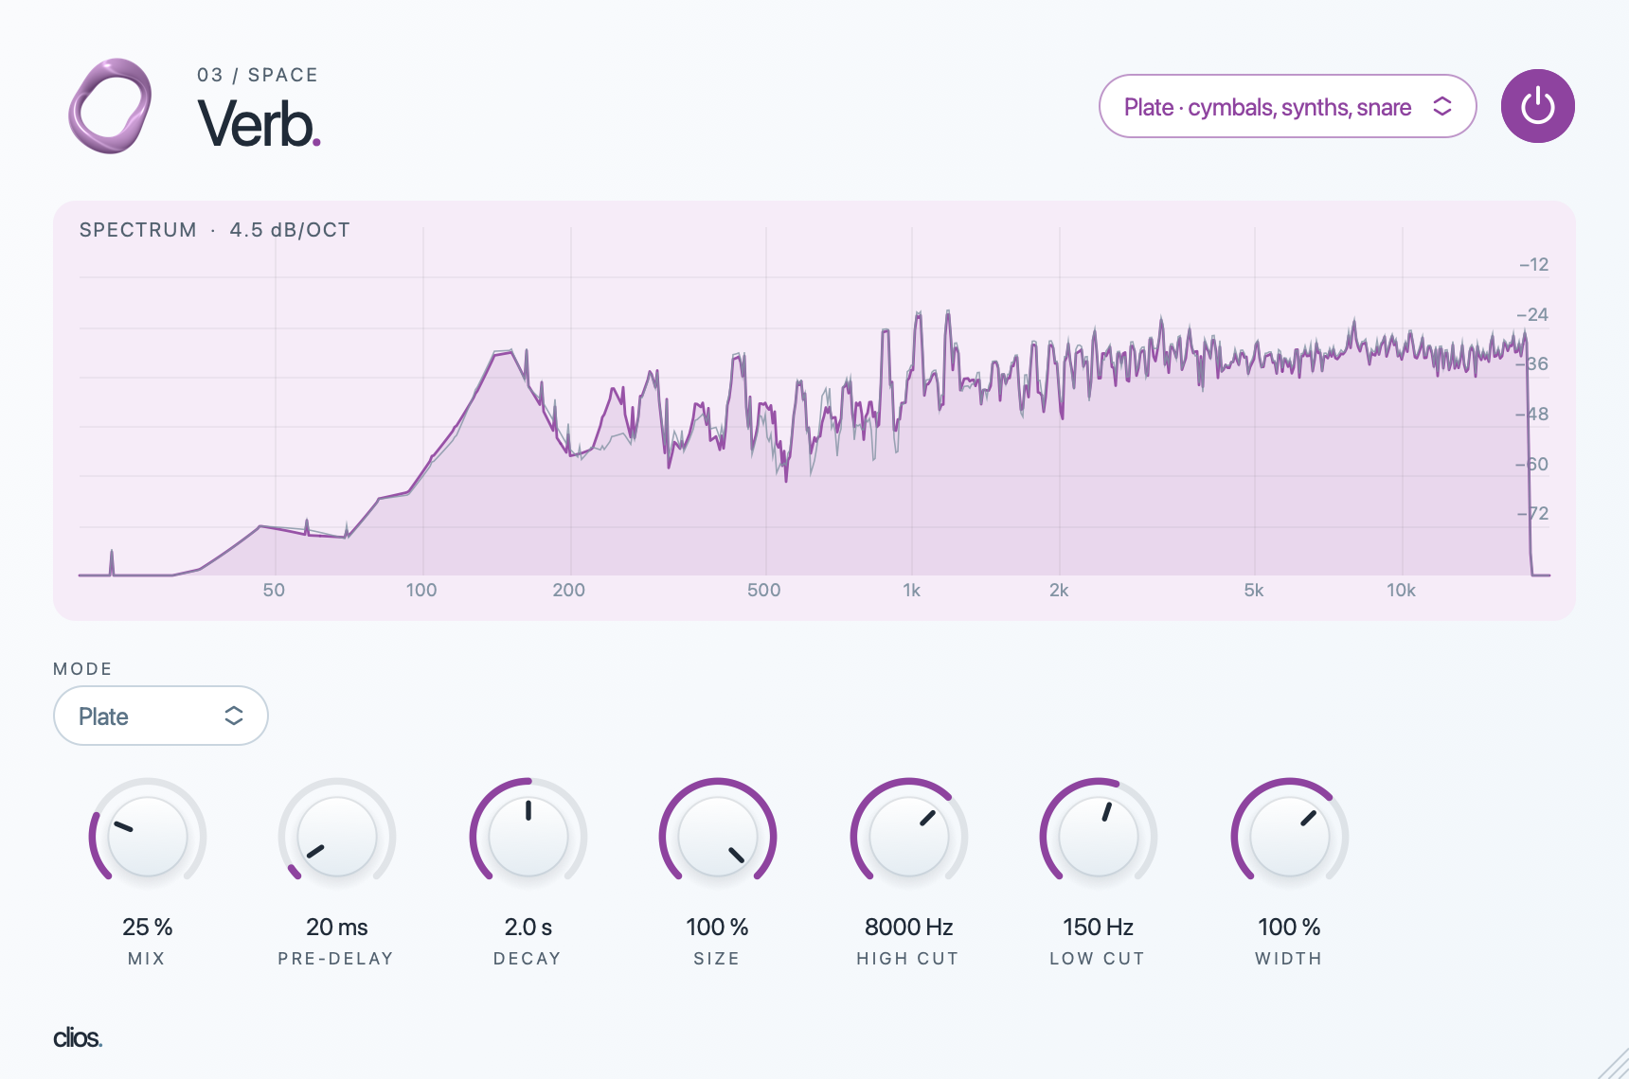This screenshot has height=1079, width=1629.
Task: Click the 10k frequency axis label
Action: click(x=1402, y=590)
